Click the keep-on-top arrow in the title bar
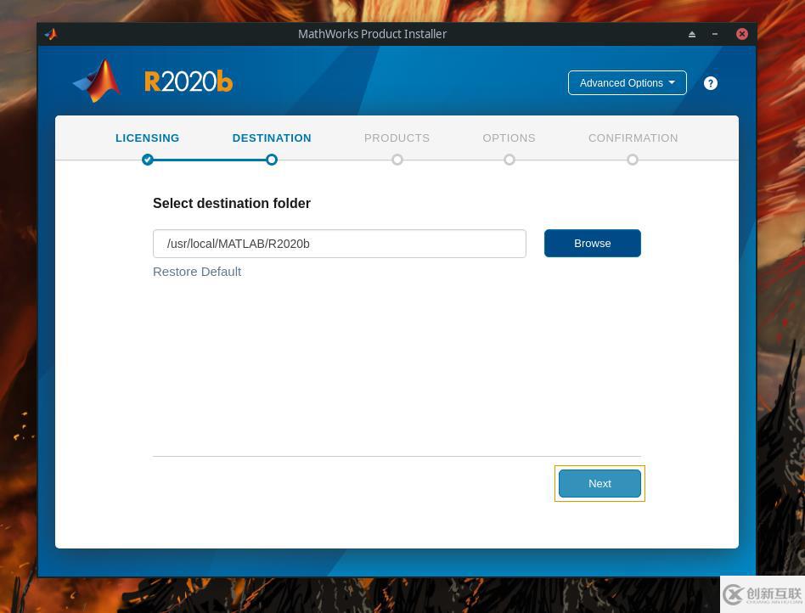This screenshot has height=613, width=805. click(691, 34)
